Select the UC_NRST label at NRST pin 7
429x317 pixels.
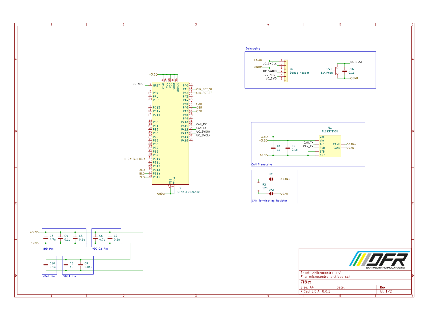[139, 84]
